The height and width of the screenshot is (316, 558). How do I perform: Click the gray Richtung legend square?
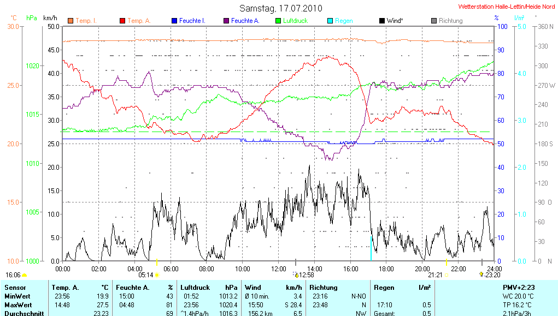tap(434, 21)
